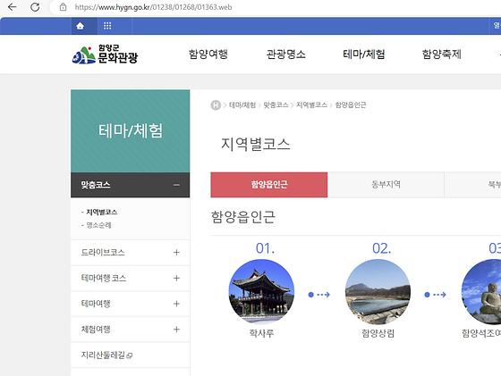Collapse 맞춤코스 sidebar section minus

(176, 185)
